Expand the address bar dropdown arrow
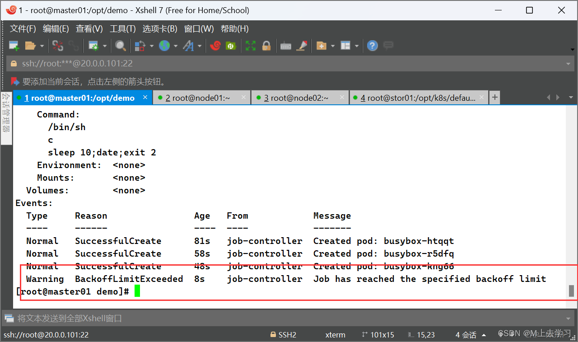 (569, 64)
